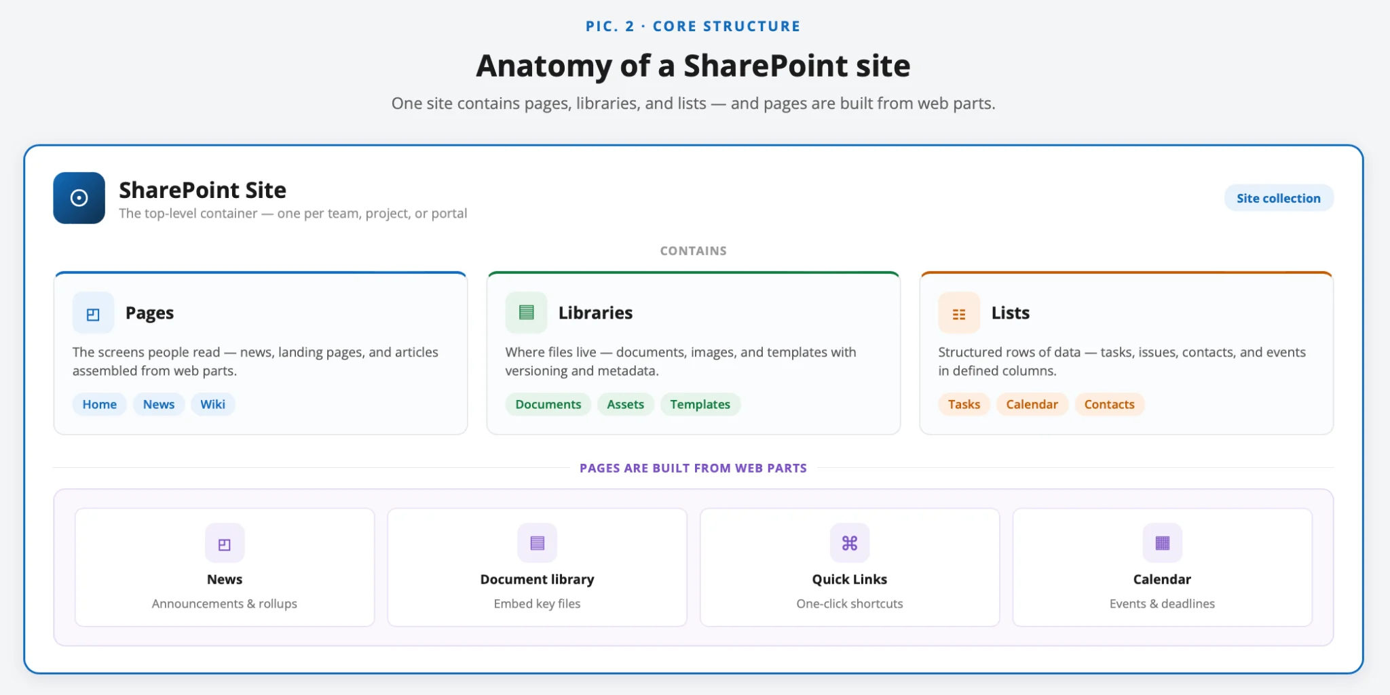
Task: Click the Pages card heading
Action: point(149,313)
